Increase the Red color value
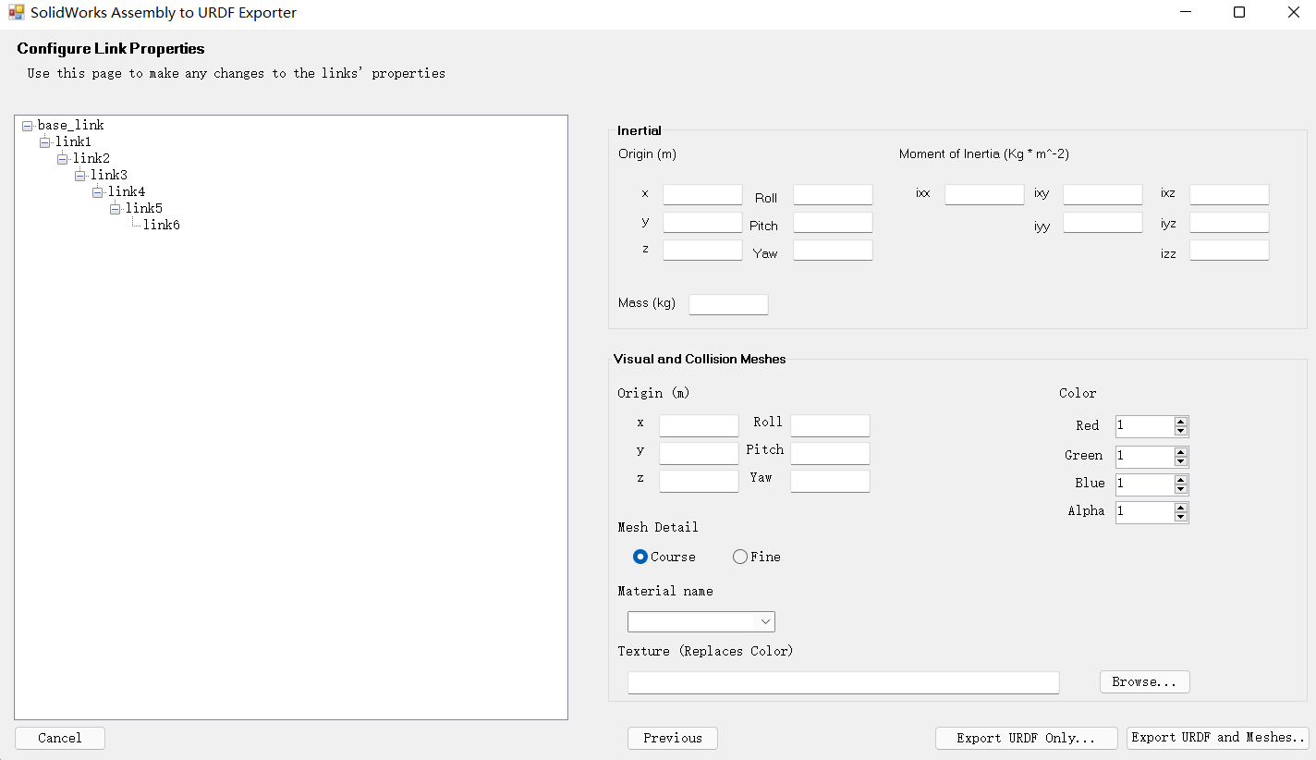The height and width of the screenshot is (760, 1316). tap(1181, 422)
